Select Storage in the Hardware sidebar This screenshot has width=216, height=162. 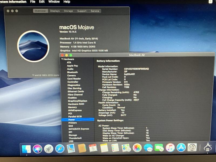(x=73, y=135)
